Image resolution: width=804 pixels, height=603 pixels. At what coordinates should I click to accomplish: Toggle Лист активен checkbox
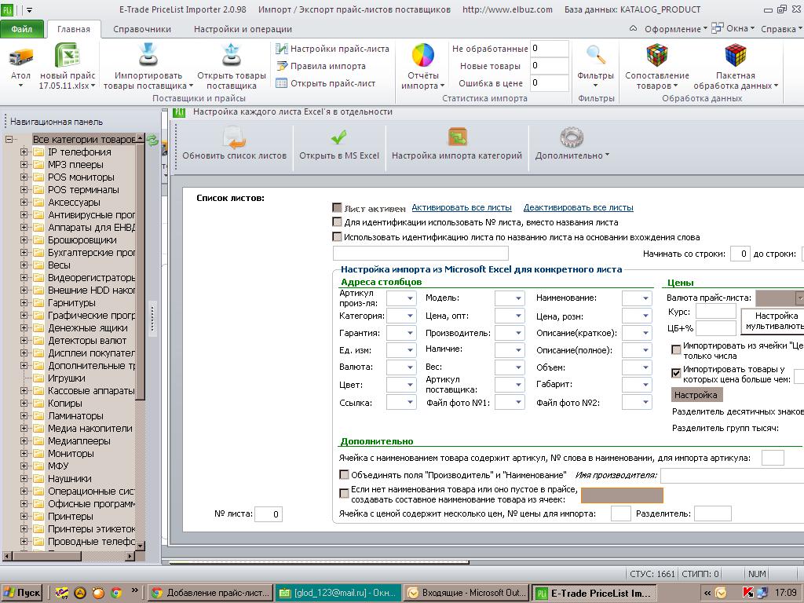tap(337, 207)
